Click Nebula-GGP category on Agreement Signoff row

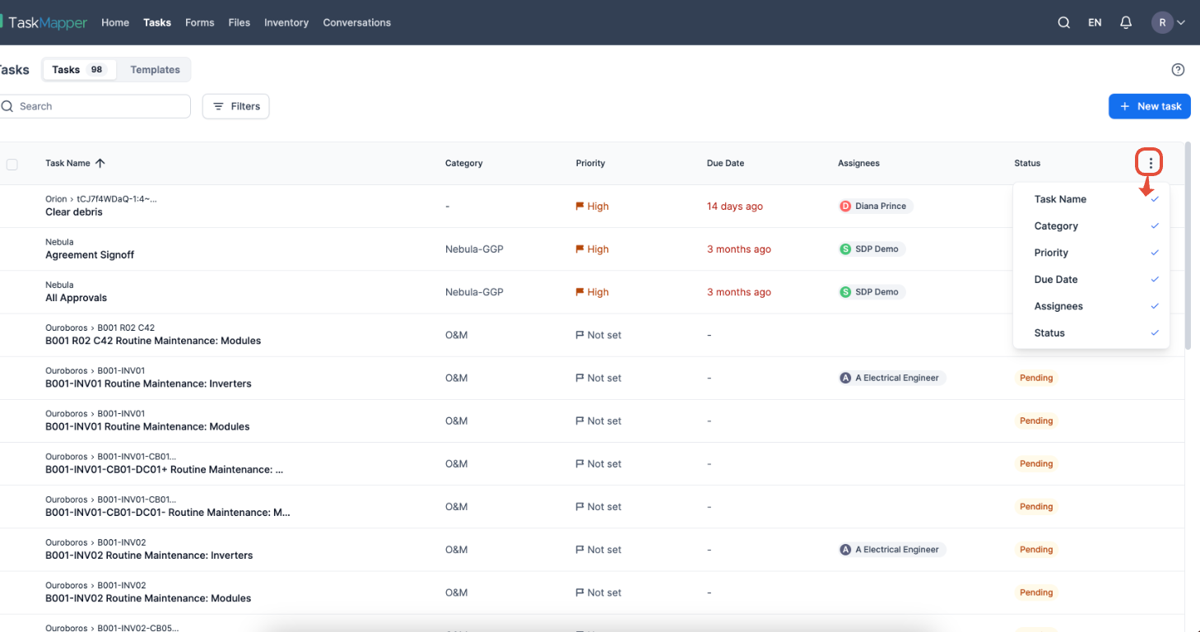(x=474, y=249)
